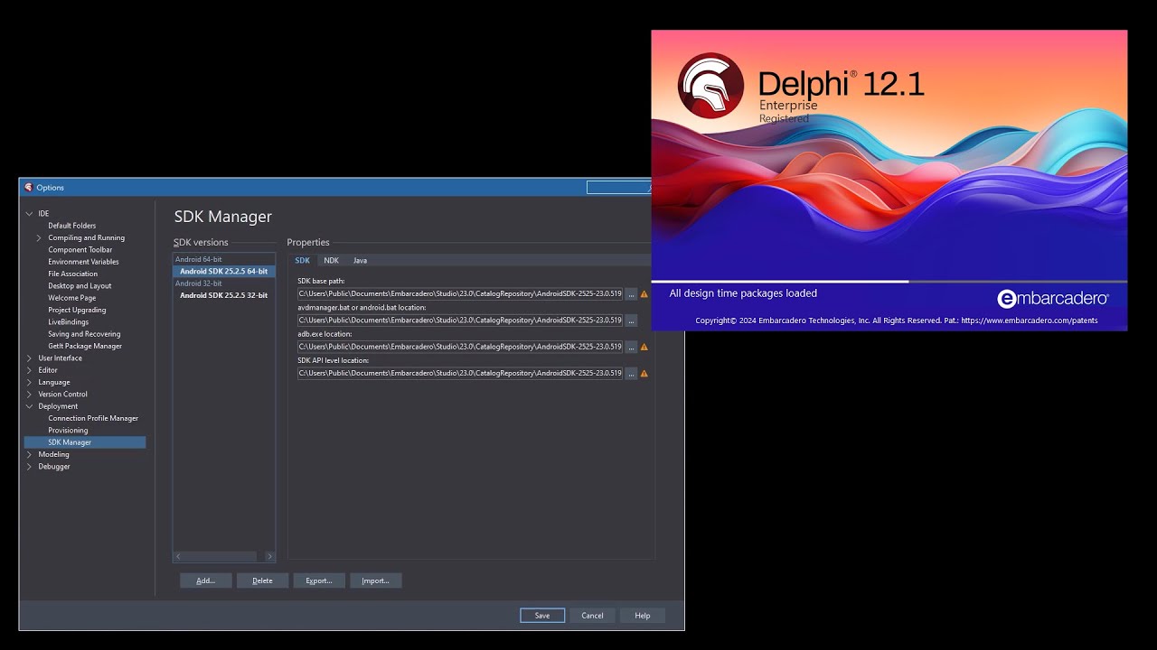Expand the Modeling tree node
The width and height of the screenshot is (1157, 650).
pyautogui.click(x=29, y=455)
